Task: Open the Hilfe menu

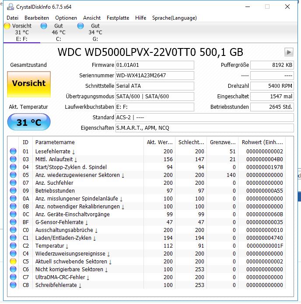Action: (x=140, y=18)
